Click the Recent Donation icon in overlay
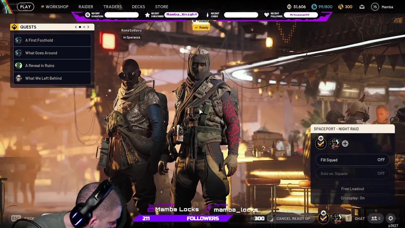Image resolution: width=405 pixels, height=228 pixels. (x=88, y=15)
